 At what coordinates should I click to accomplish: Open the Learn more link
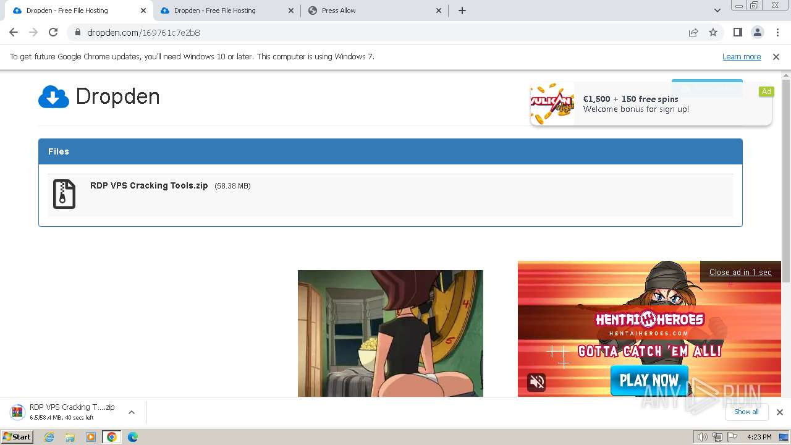(x=742, y=56)
